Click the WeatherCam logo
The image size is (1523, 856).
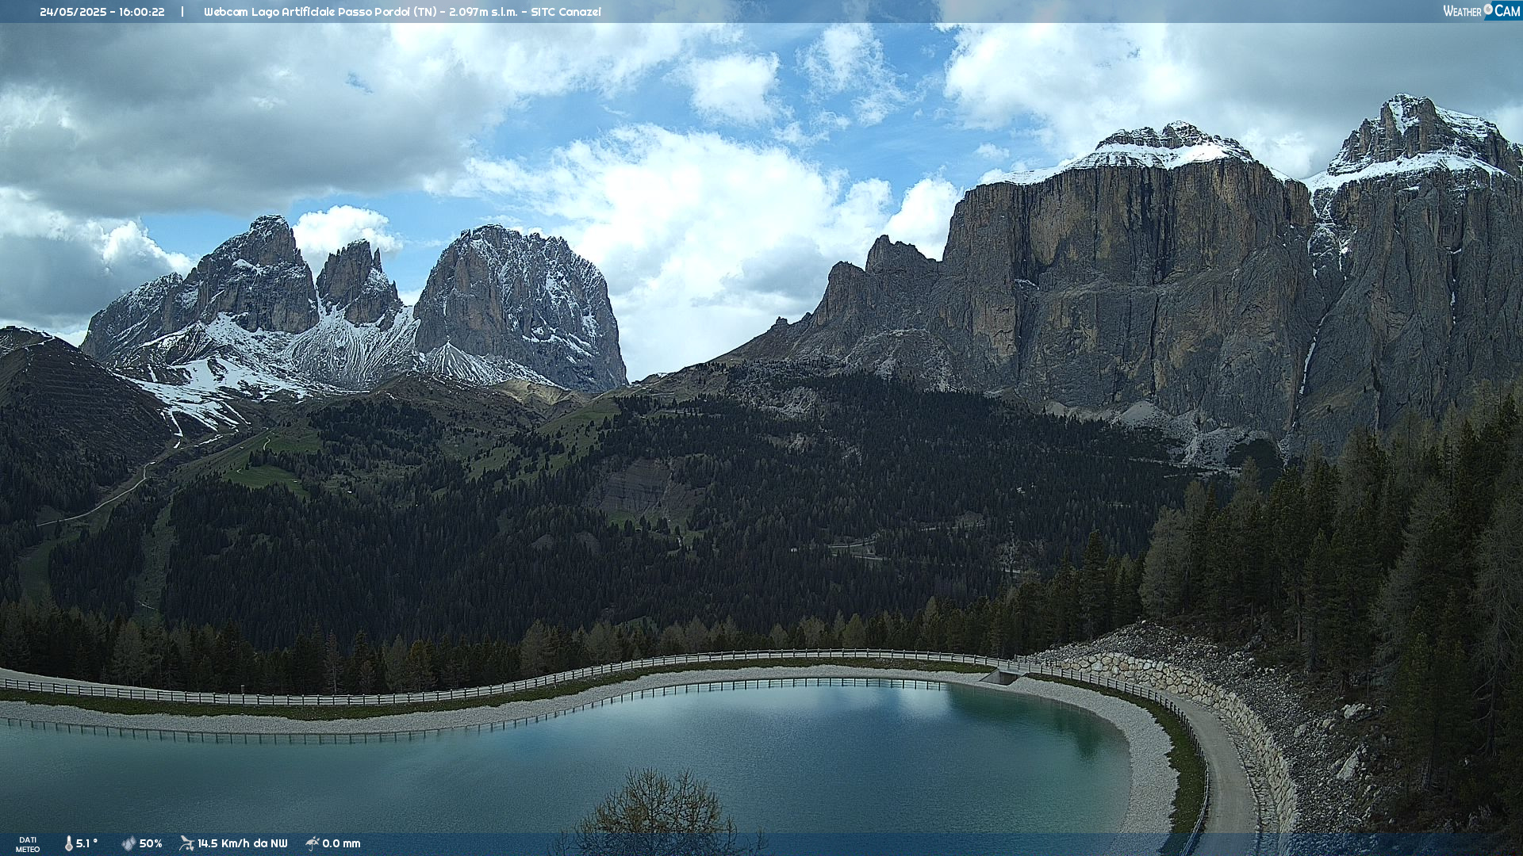point(1482,11)
